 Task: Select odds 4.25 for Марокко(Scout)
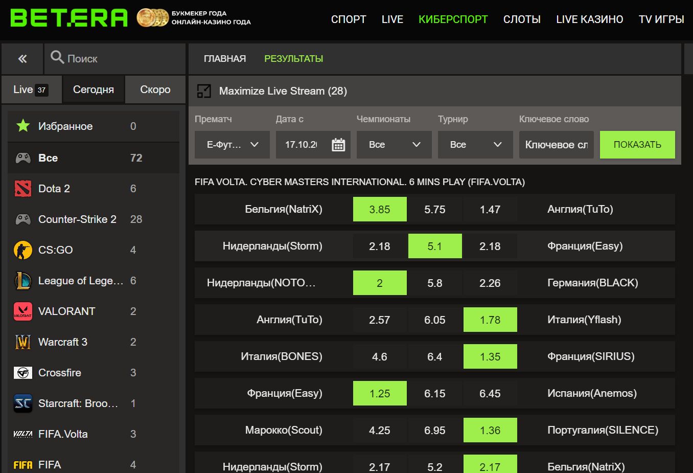(380, 430)
